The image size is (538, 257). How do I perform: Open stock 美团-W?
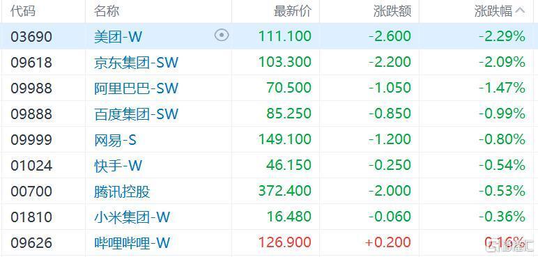[x=118, y=36]
